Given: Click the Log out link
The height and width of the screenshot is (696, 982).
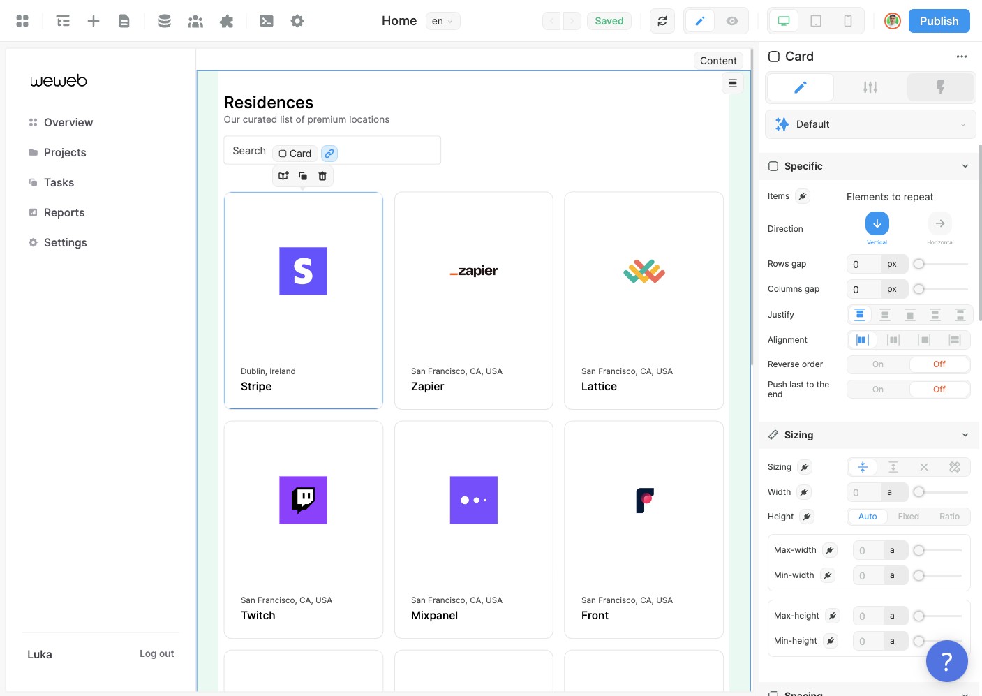Looking at the screenshot, I should click(157, 653).
